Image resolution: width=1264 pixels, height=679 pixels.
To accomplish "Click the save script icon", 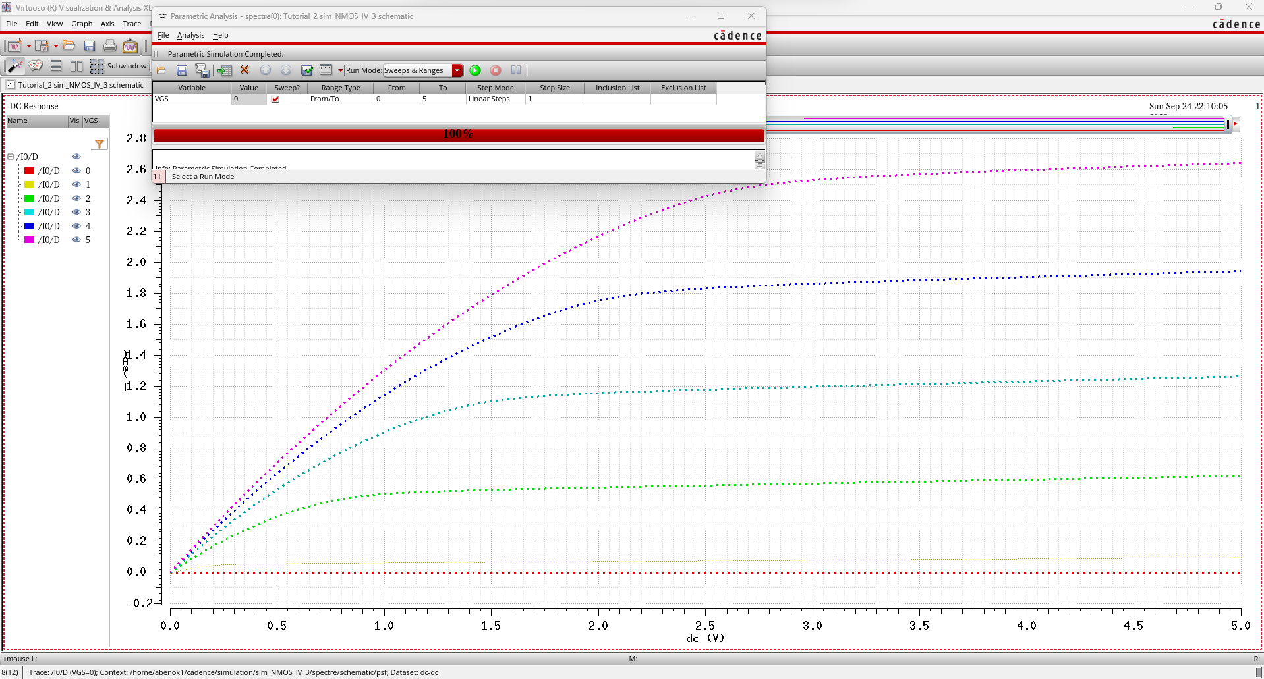I will coord(202,70).
